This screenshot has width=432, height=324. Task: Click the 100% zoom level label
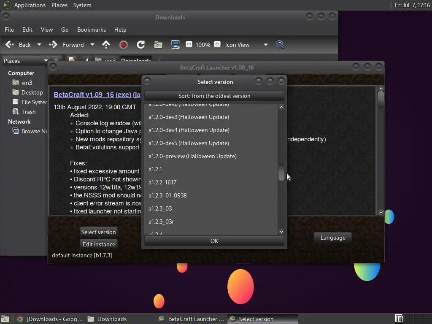[203, 45]
